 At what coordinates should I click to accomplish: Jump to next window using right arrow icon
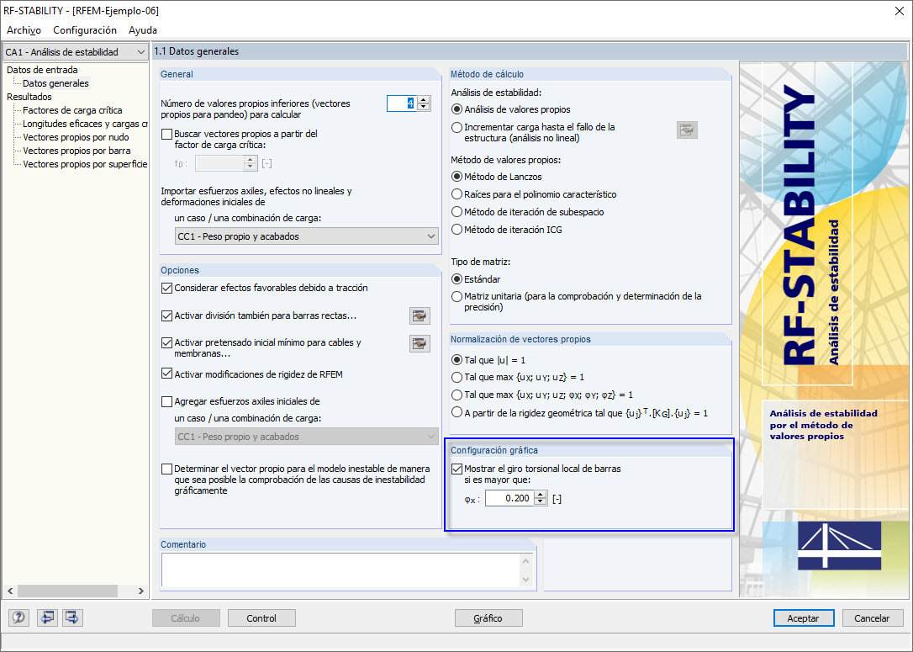(x=71, y=618)
